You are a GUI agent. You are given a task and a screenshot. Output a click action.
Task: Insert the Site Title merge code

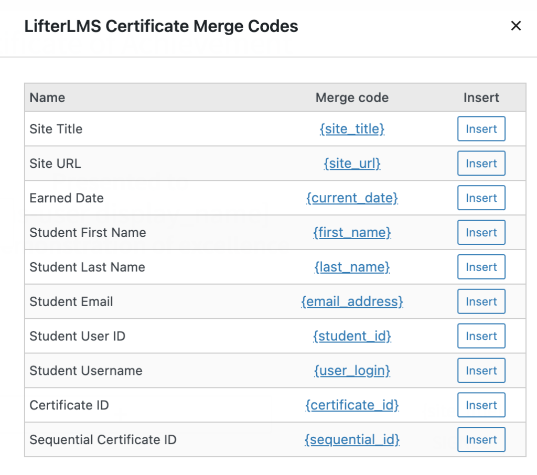click(x=481, y=129)
